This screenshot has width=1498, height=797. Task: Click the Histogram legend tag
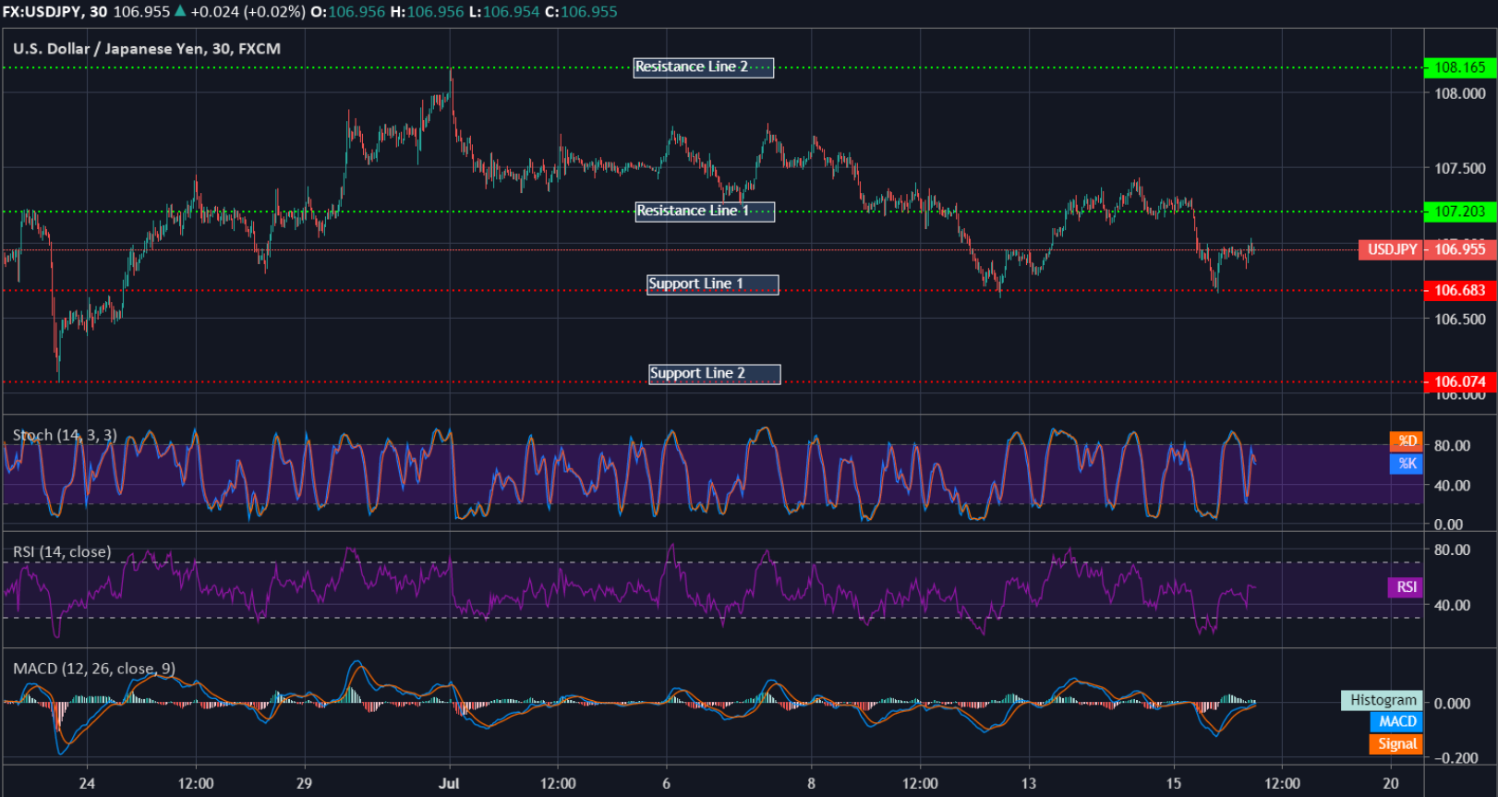tap(1382, 700)
